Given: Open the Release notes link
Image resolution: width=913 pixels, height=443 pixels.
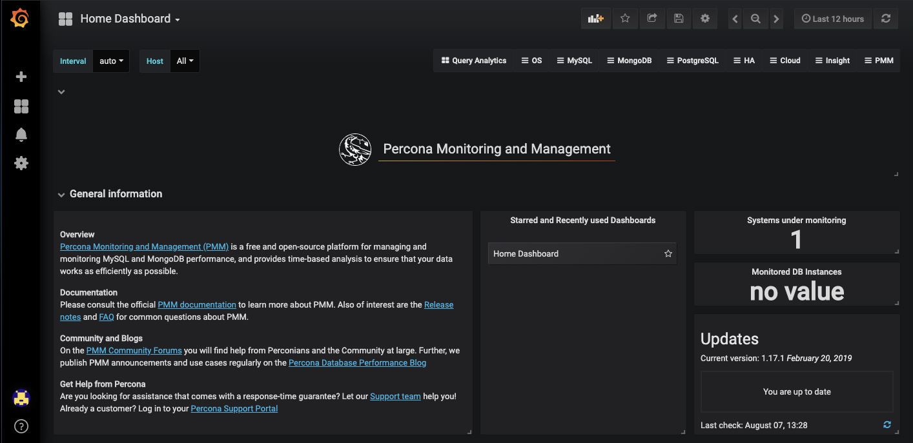Looking at the screenshot, I should [x=439, y=304].
